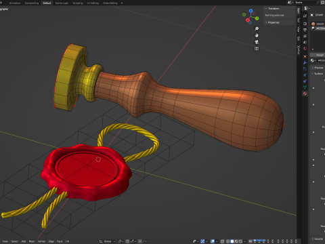Screen dimensions: 325x244
Task: Open the Physics properties tab icon
Action: [305, 75]
